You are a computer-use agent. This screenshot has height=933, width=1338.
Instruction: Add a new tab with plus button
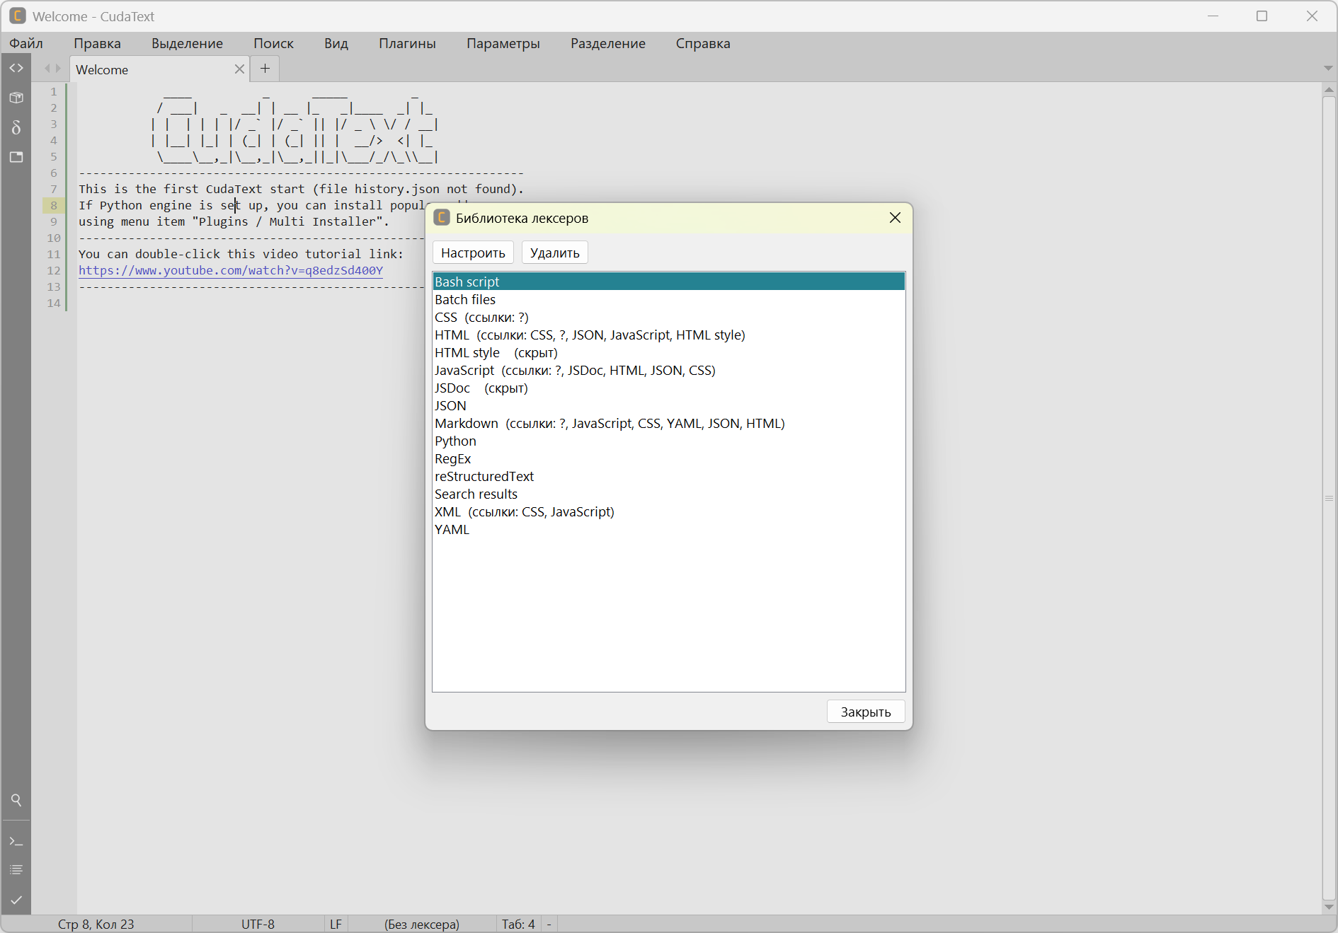point(265,68)
